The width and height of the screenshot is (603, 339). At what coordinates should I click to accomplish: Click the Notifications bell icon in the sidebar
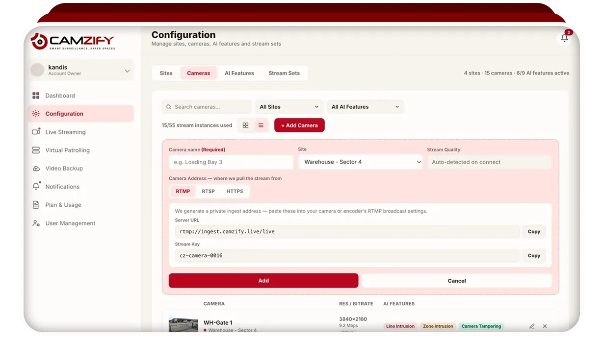[x=36, y=187]
